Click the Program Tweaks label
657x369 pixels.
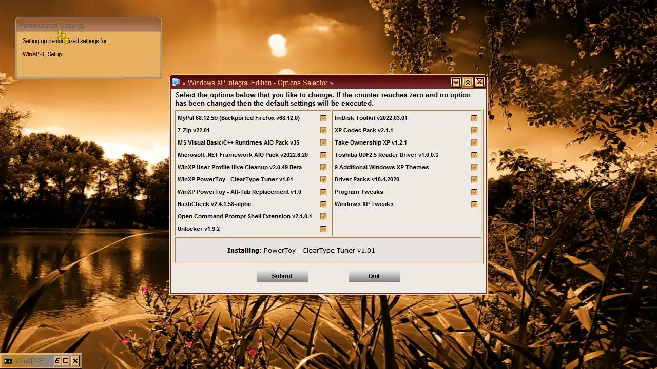coord(359,192)
